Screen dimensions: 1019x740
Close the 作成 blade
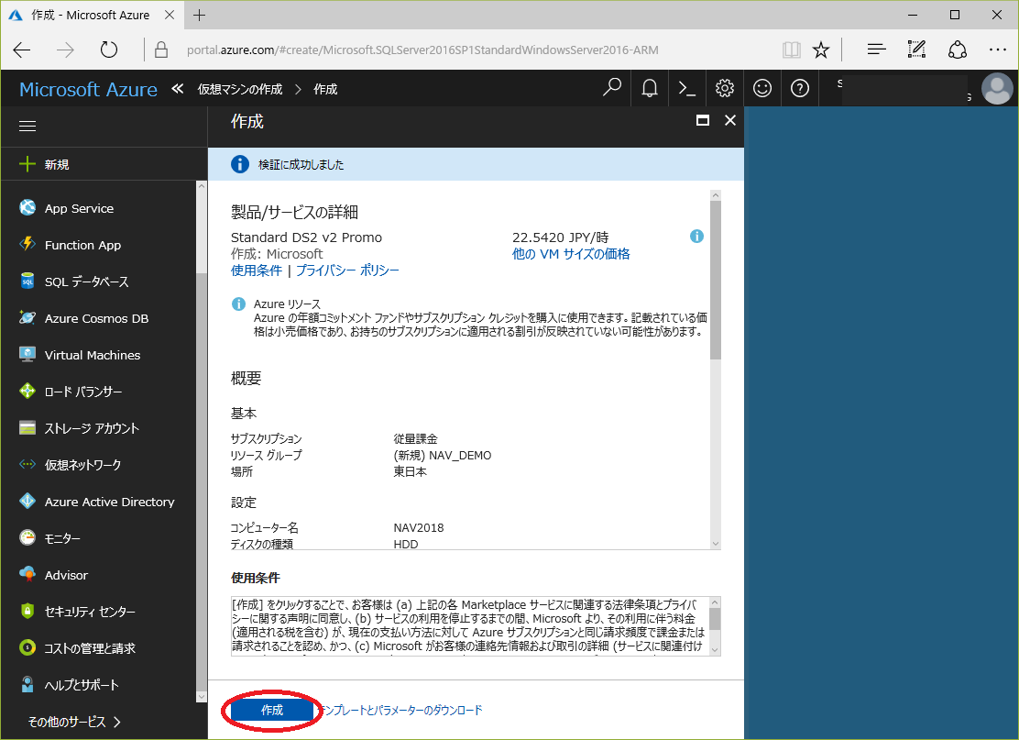729,120
